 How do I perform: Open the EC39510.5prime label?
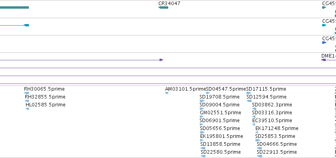tap(272, 120)
